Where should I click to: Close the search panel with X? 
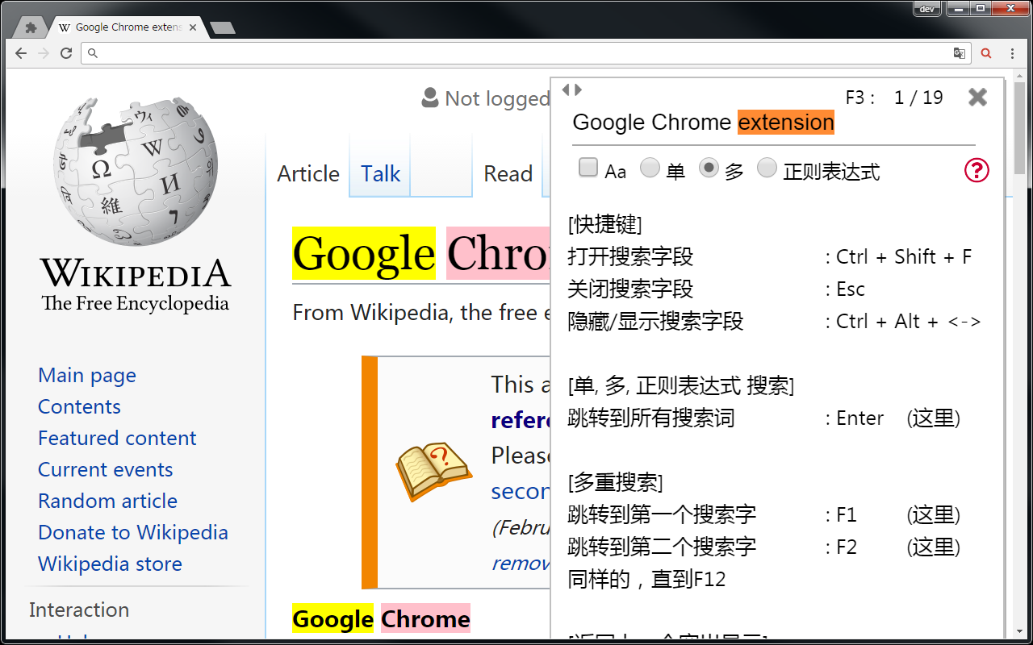[977, 98]
